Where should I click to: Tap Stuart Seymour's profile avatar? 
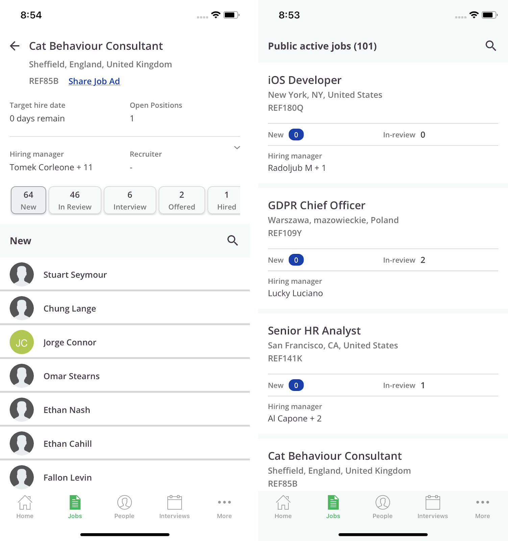point(22,275)
